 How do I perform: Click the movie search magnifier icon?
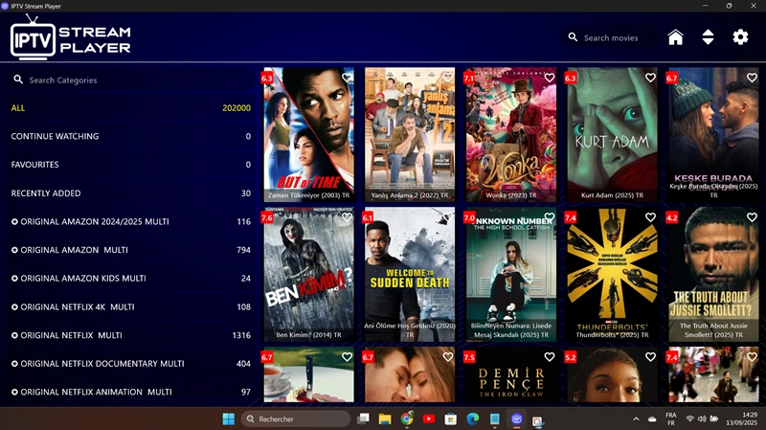click(573, 37)
